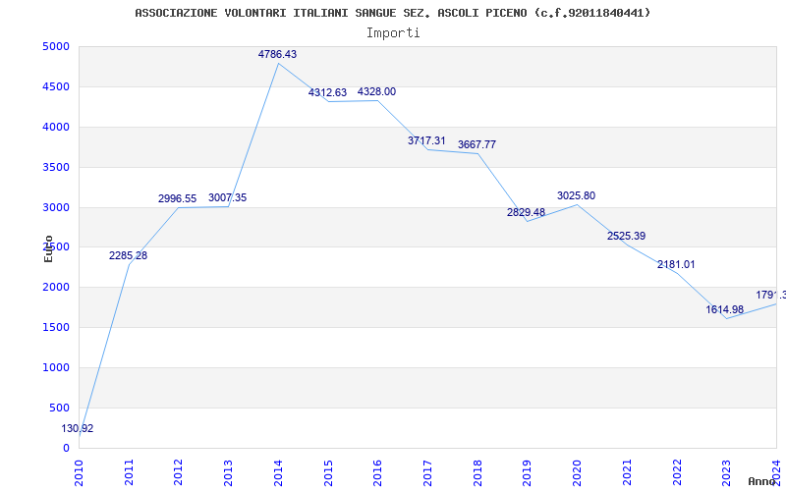Click y-axis tick 4000

[57, 128]
